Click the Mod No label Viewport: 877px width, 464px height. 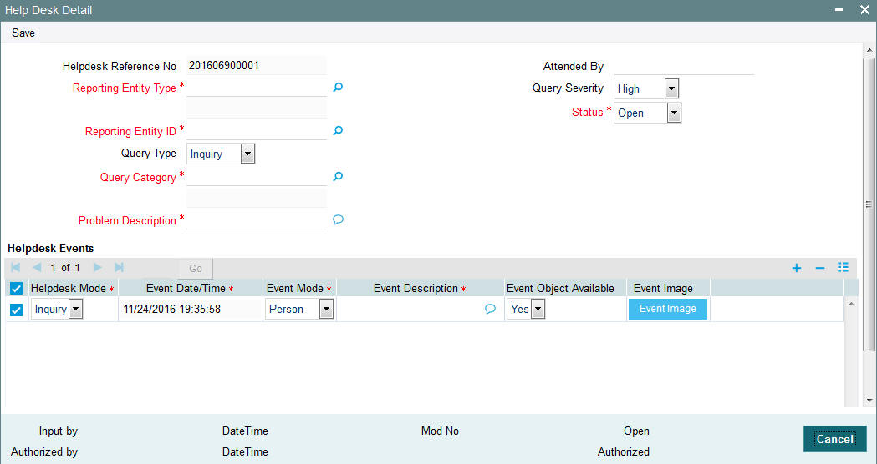[441, 431]
